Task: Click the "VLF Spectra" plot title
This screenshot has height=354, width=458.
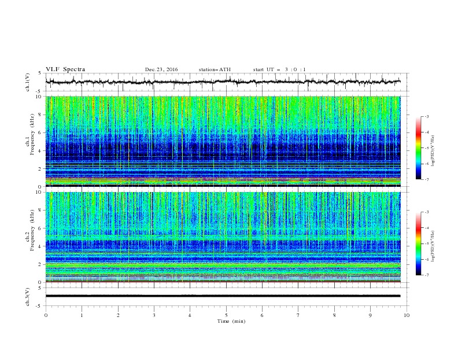Action: click(65, 69)
